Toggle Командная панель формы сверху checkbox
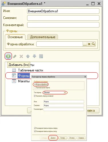 coord(35,128)
